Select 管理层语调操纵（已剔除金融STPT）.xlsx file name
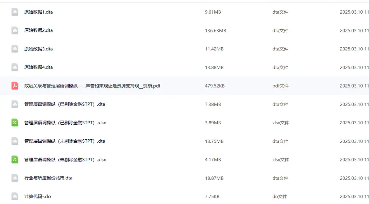 (65, 123)
